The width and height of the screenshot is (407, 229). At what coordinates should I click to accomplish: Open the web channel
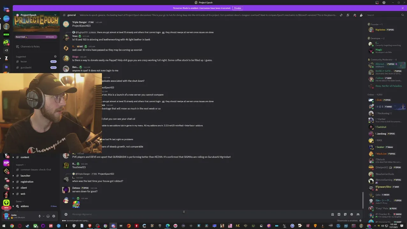coord(36,194)
